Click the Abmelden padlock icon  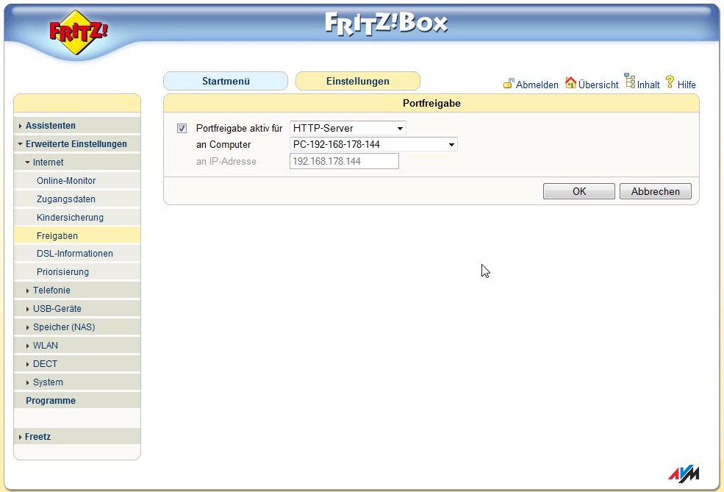509,83
